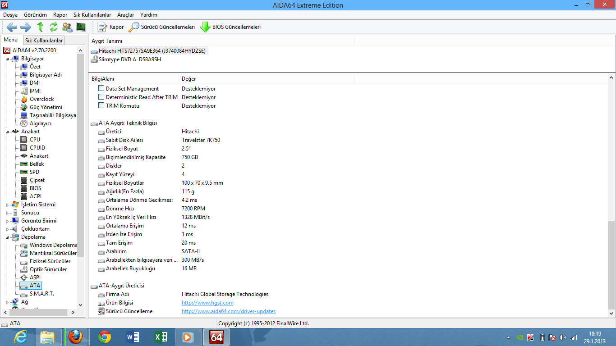Open the Rapor report wizard
This screenshot has height=346, width=616.
(111, 27)
